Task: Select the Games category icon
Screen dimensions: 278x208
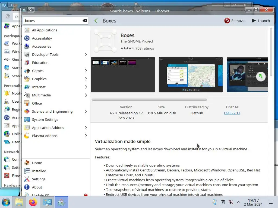Action: [x=27, y=71]
